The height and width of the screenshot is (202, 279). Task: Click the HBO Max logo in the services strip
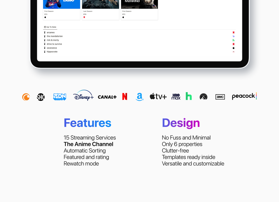pyautogui.click(x=176, y=97)
